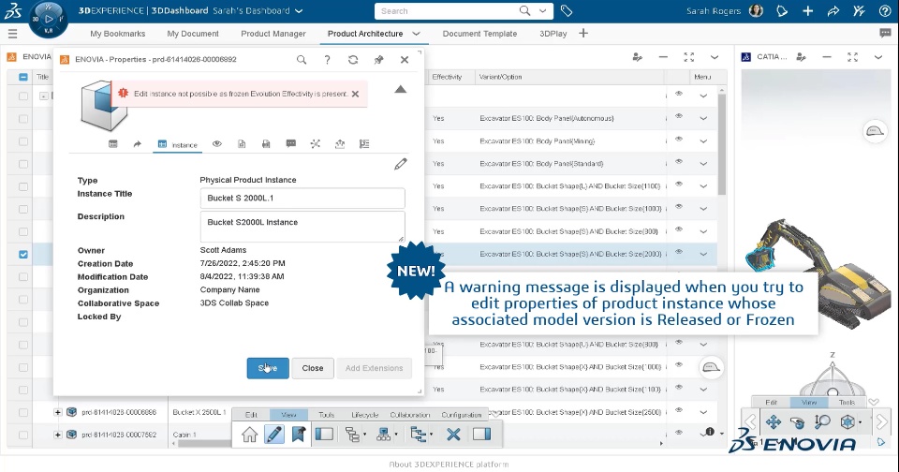
Task: Toggle the pencil edit mode in bottom toolbar
Action: coord(274,435)
